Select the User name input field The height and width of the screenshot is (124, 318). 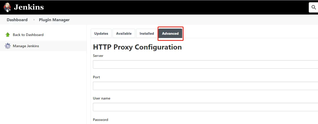coord(205,107)
